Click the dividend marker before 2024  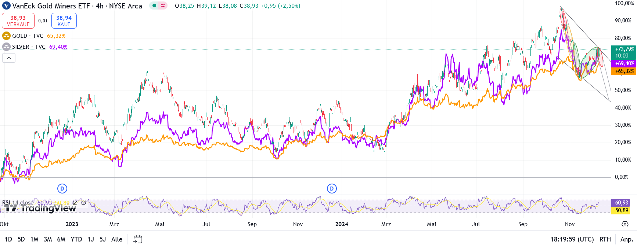coord(332,189)
